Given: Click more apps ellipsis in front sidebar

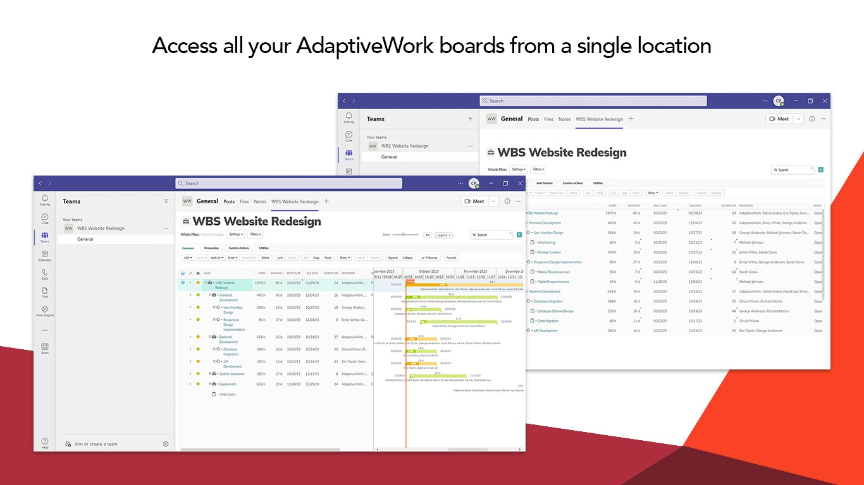Looking at the screenshot, I should 45,330.
